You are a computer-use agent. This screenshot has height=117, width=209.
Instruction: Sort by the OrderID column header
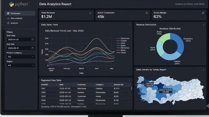(44, 85)
